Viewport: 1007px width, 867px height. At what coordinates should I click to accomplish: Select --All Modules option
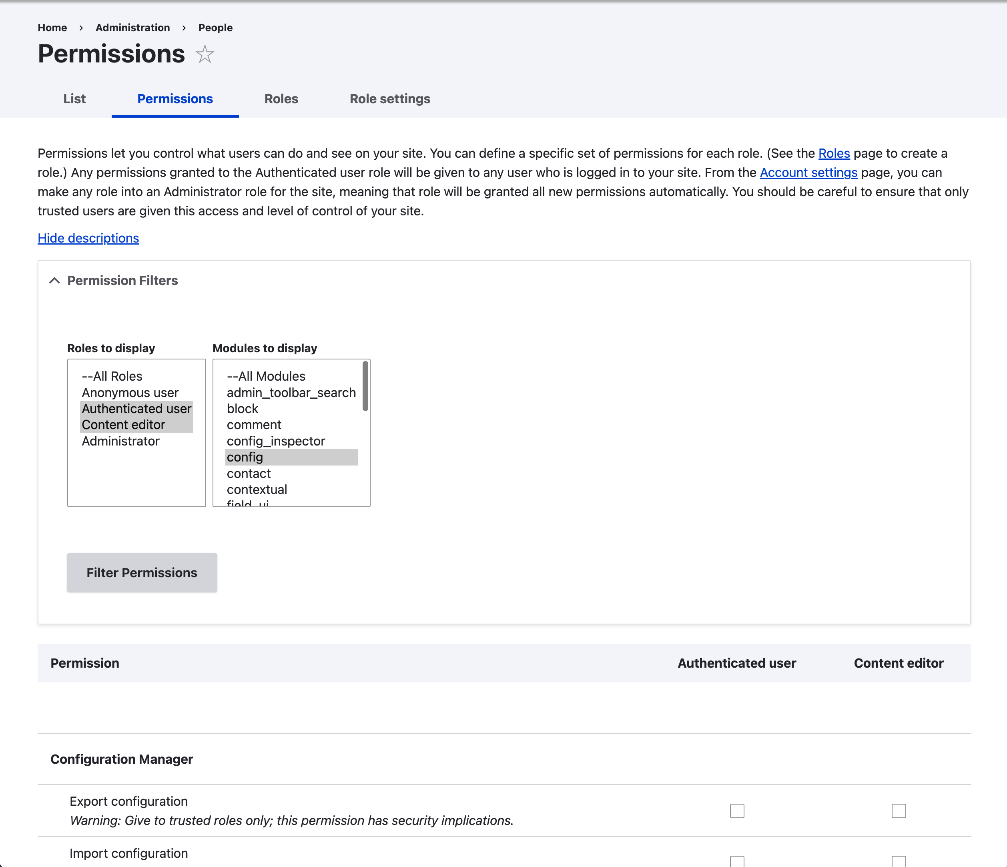point(266,376)
